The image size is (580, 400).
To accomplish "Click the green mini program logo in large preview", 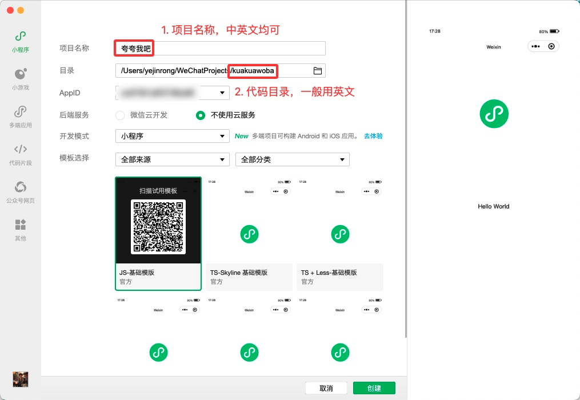I will [494, 114].
